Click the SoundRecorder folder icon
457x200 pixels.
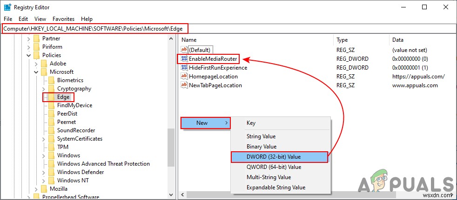tap(51, 130)
